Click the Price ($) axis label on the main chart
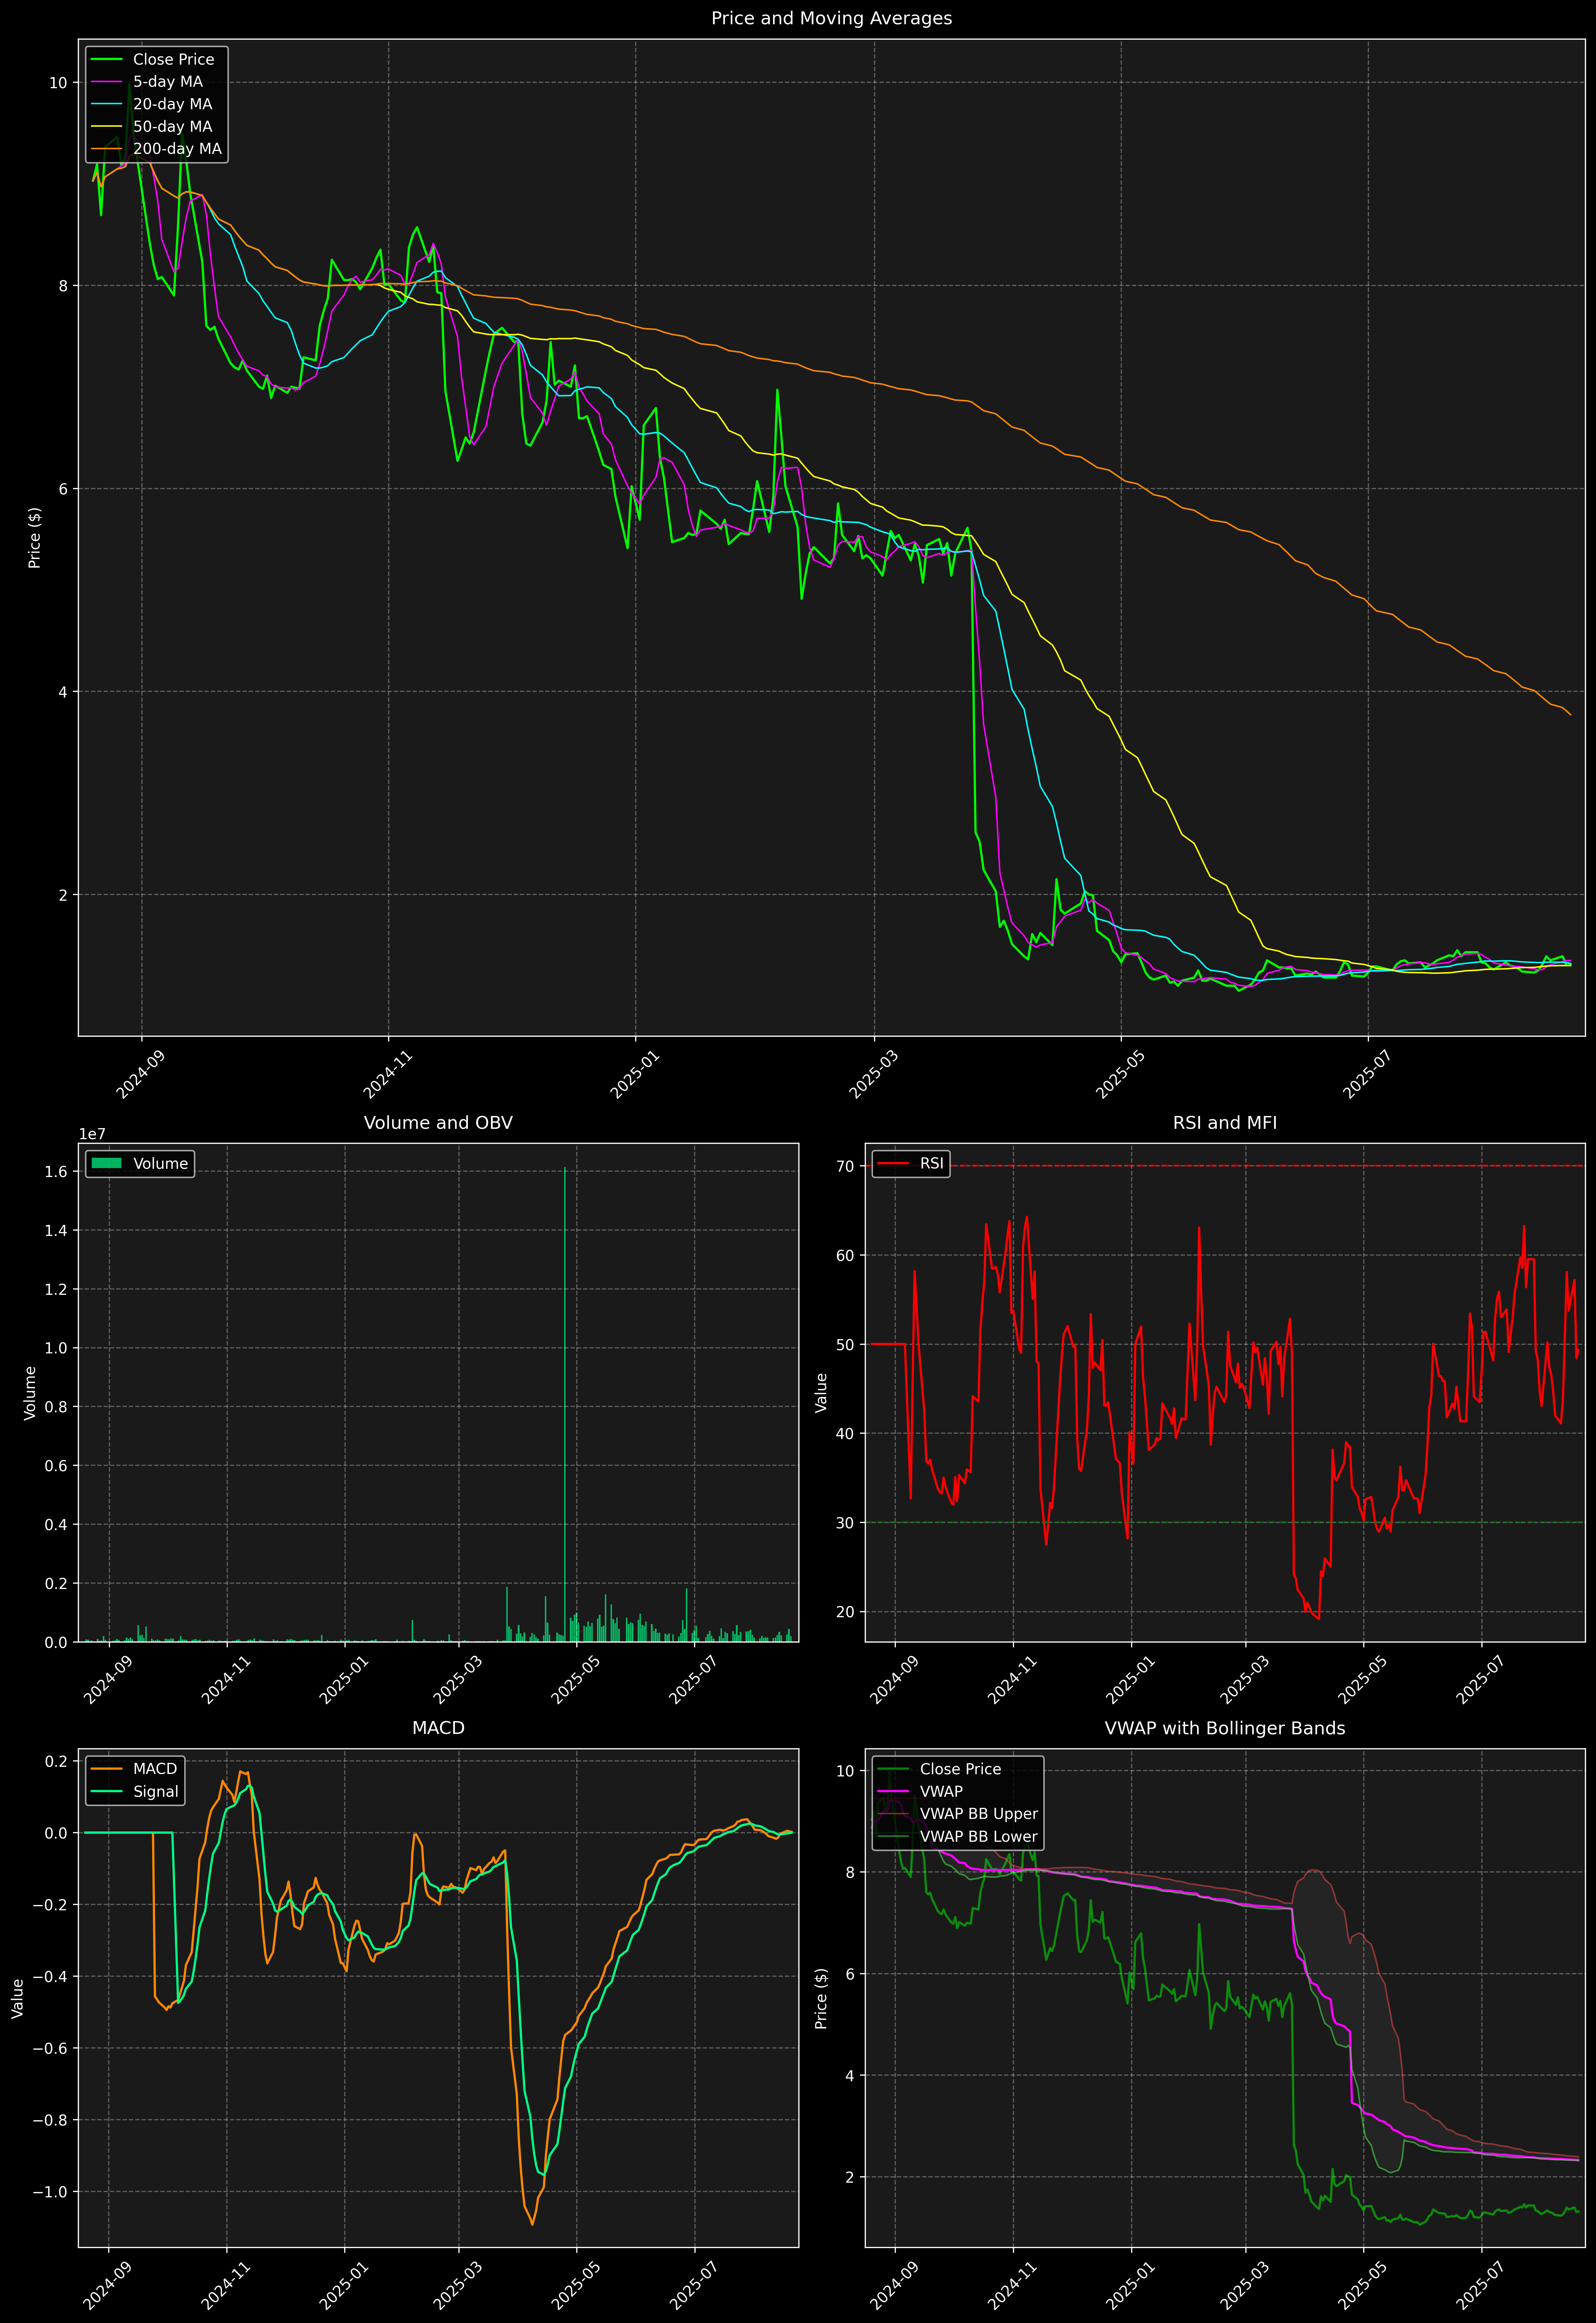Image resolution: width=1596 pixels, height=2323 pixels. (x=35, y=538)
